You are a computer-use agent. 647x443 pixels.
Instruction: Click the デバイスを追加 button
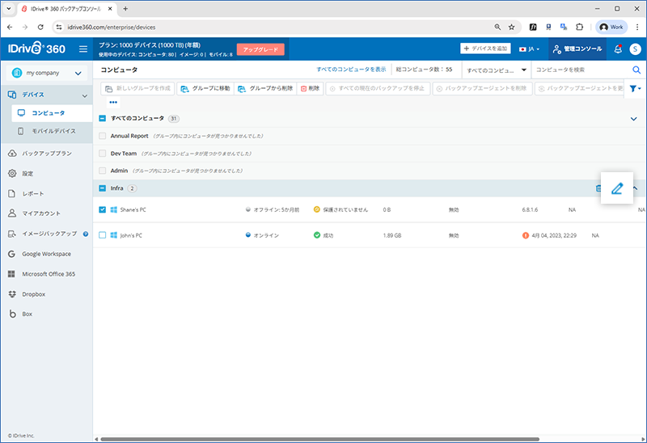(x=486, y=49)
